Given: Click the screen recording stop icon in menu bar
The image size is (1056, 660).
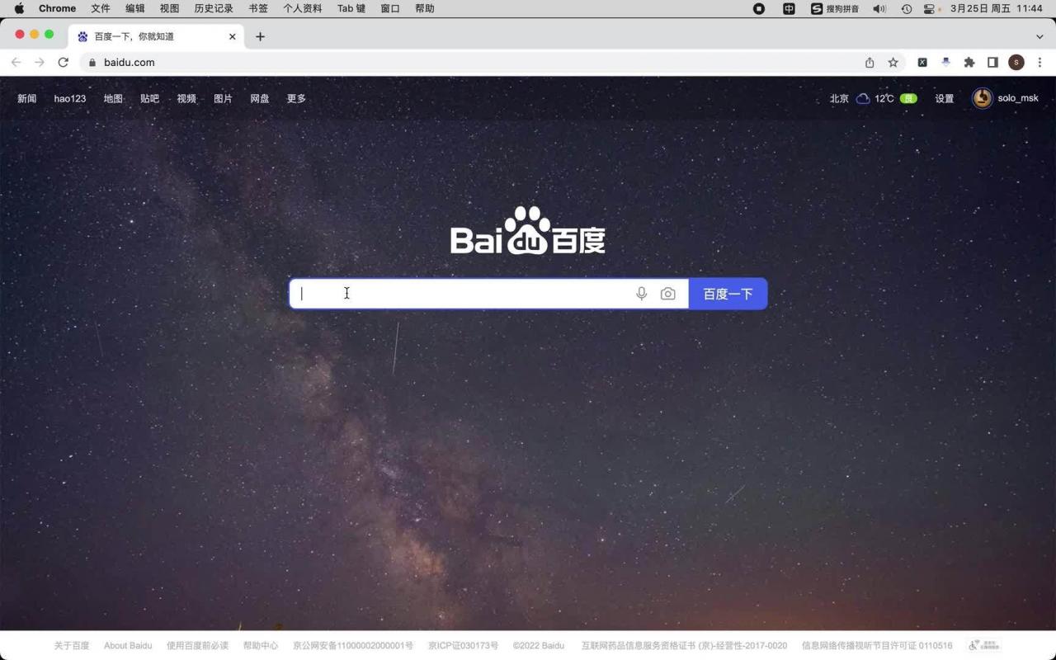Looking at the screenshot, I should pos(759,8).
